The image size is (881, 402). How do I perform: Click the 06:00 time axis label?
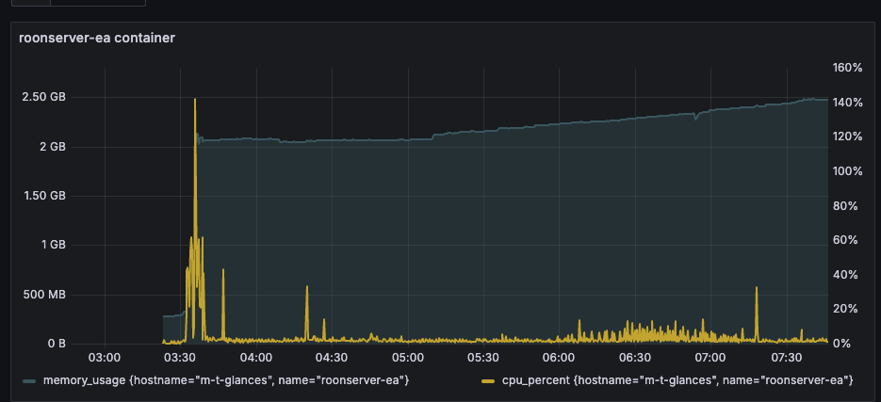[559, 357]
